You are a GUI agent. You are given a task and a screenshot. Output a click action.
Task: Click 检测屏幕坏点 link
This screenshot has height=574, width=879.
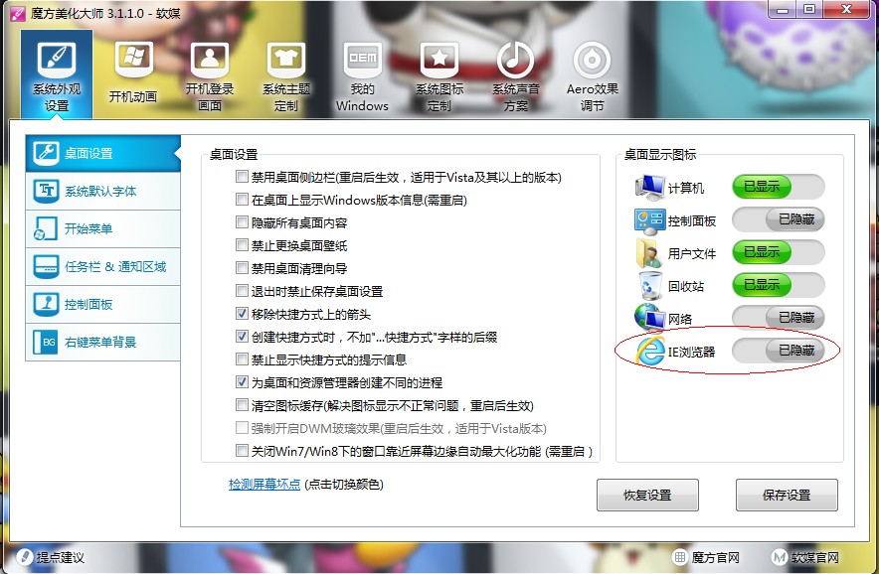264,484
